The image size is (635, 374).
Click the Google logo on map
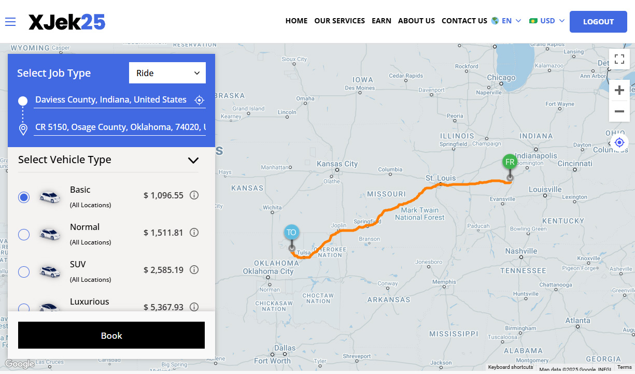click(20, 364)
